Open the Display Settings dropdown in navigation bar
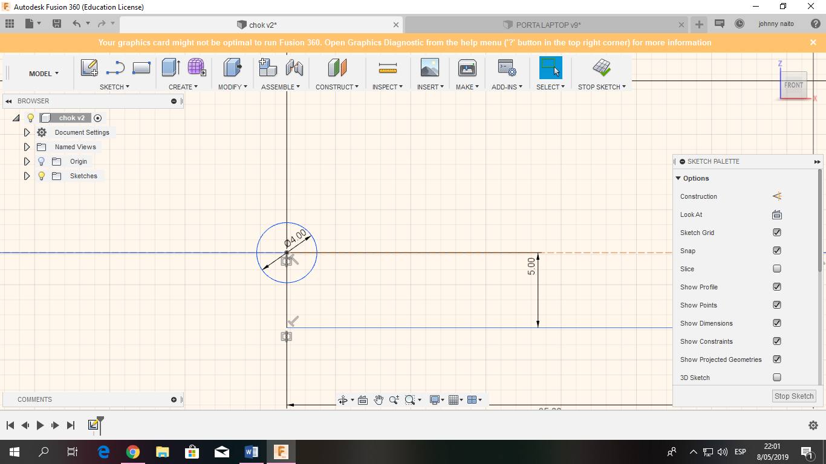The image size is (826, 464). pos(437,400)
